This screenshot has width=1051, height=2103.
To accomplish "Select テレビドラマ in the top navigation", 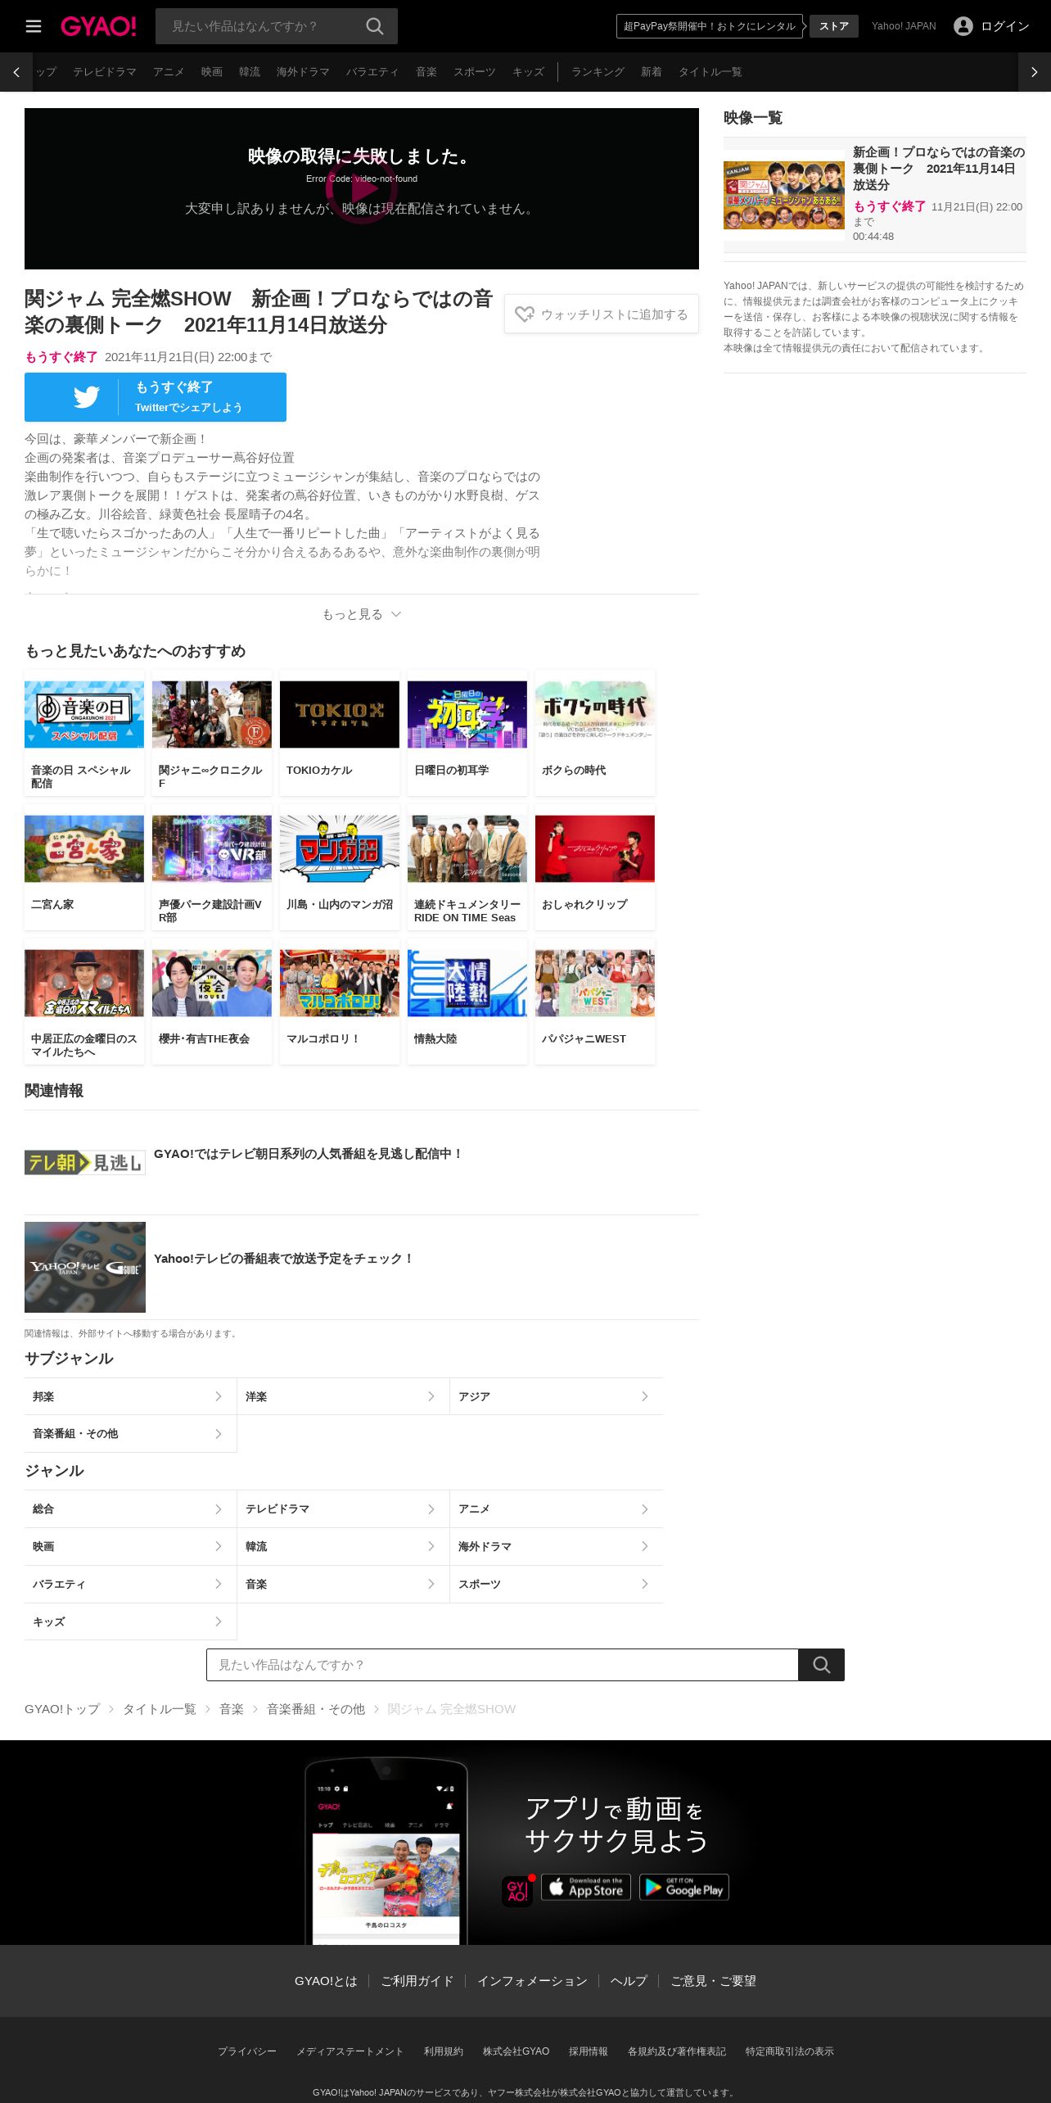I will pos(105,72).
